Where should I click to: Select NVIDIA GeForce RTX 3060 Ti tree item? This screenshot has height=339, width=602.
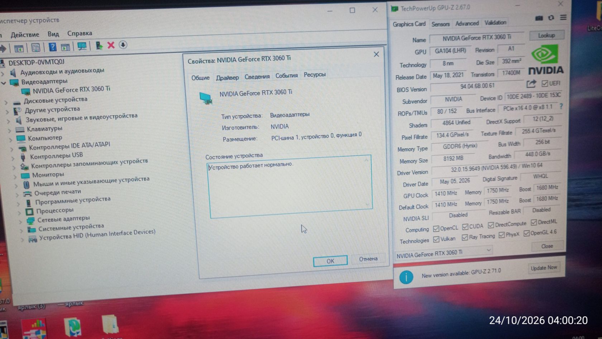click(x=71, y=90)
